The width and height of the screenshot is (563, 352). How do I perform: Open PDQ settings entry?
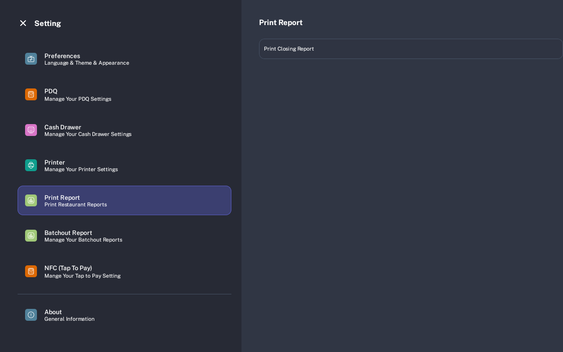(x=124, y=95)
